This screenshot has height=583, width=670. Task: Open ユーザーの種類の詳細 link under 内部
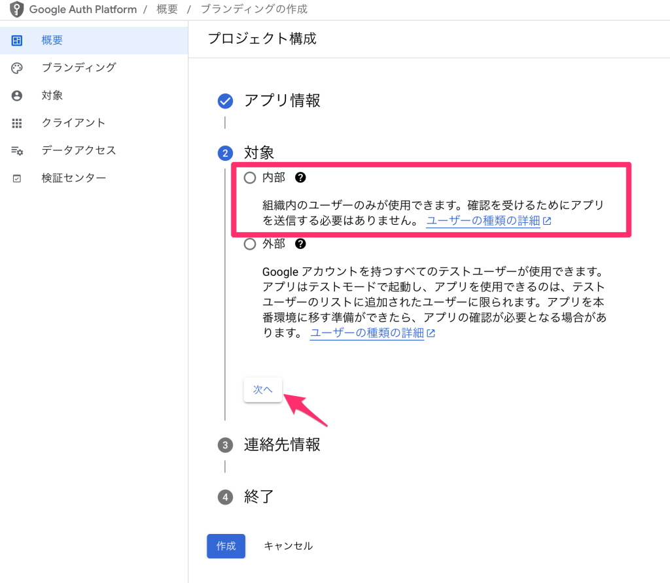click(x=484, y=221)
